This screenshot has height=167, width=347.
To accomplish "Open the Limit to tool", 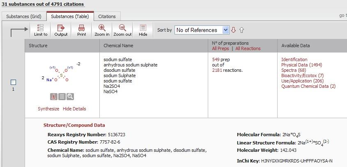I will pyautogui.click(x=41, y=30).
